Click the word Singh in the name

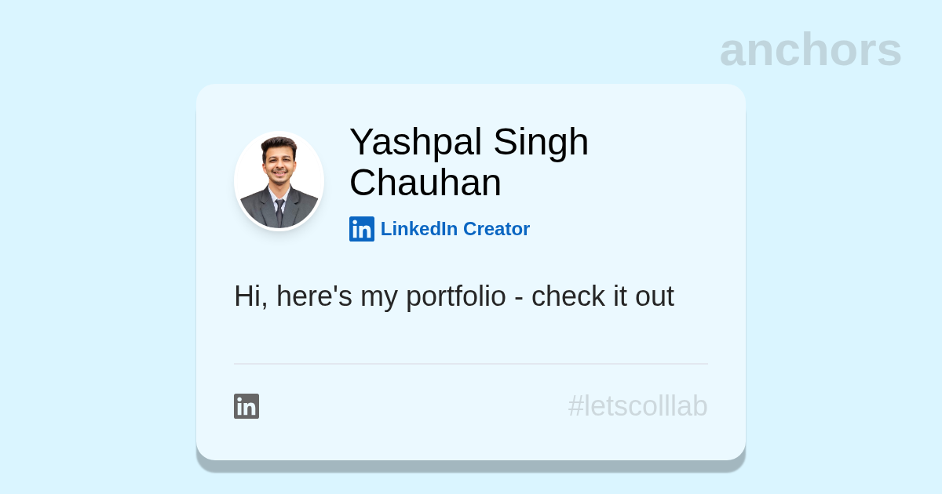pos(541,142)
